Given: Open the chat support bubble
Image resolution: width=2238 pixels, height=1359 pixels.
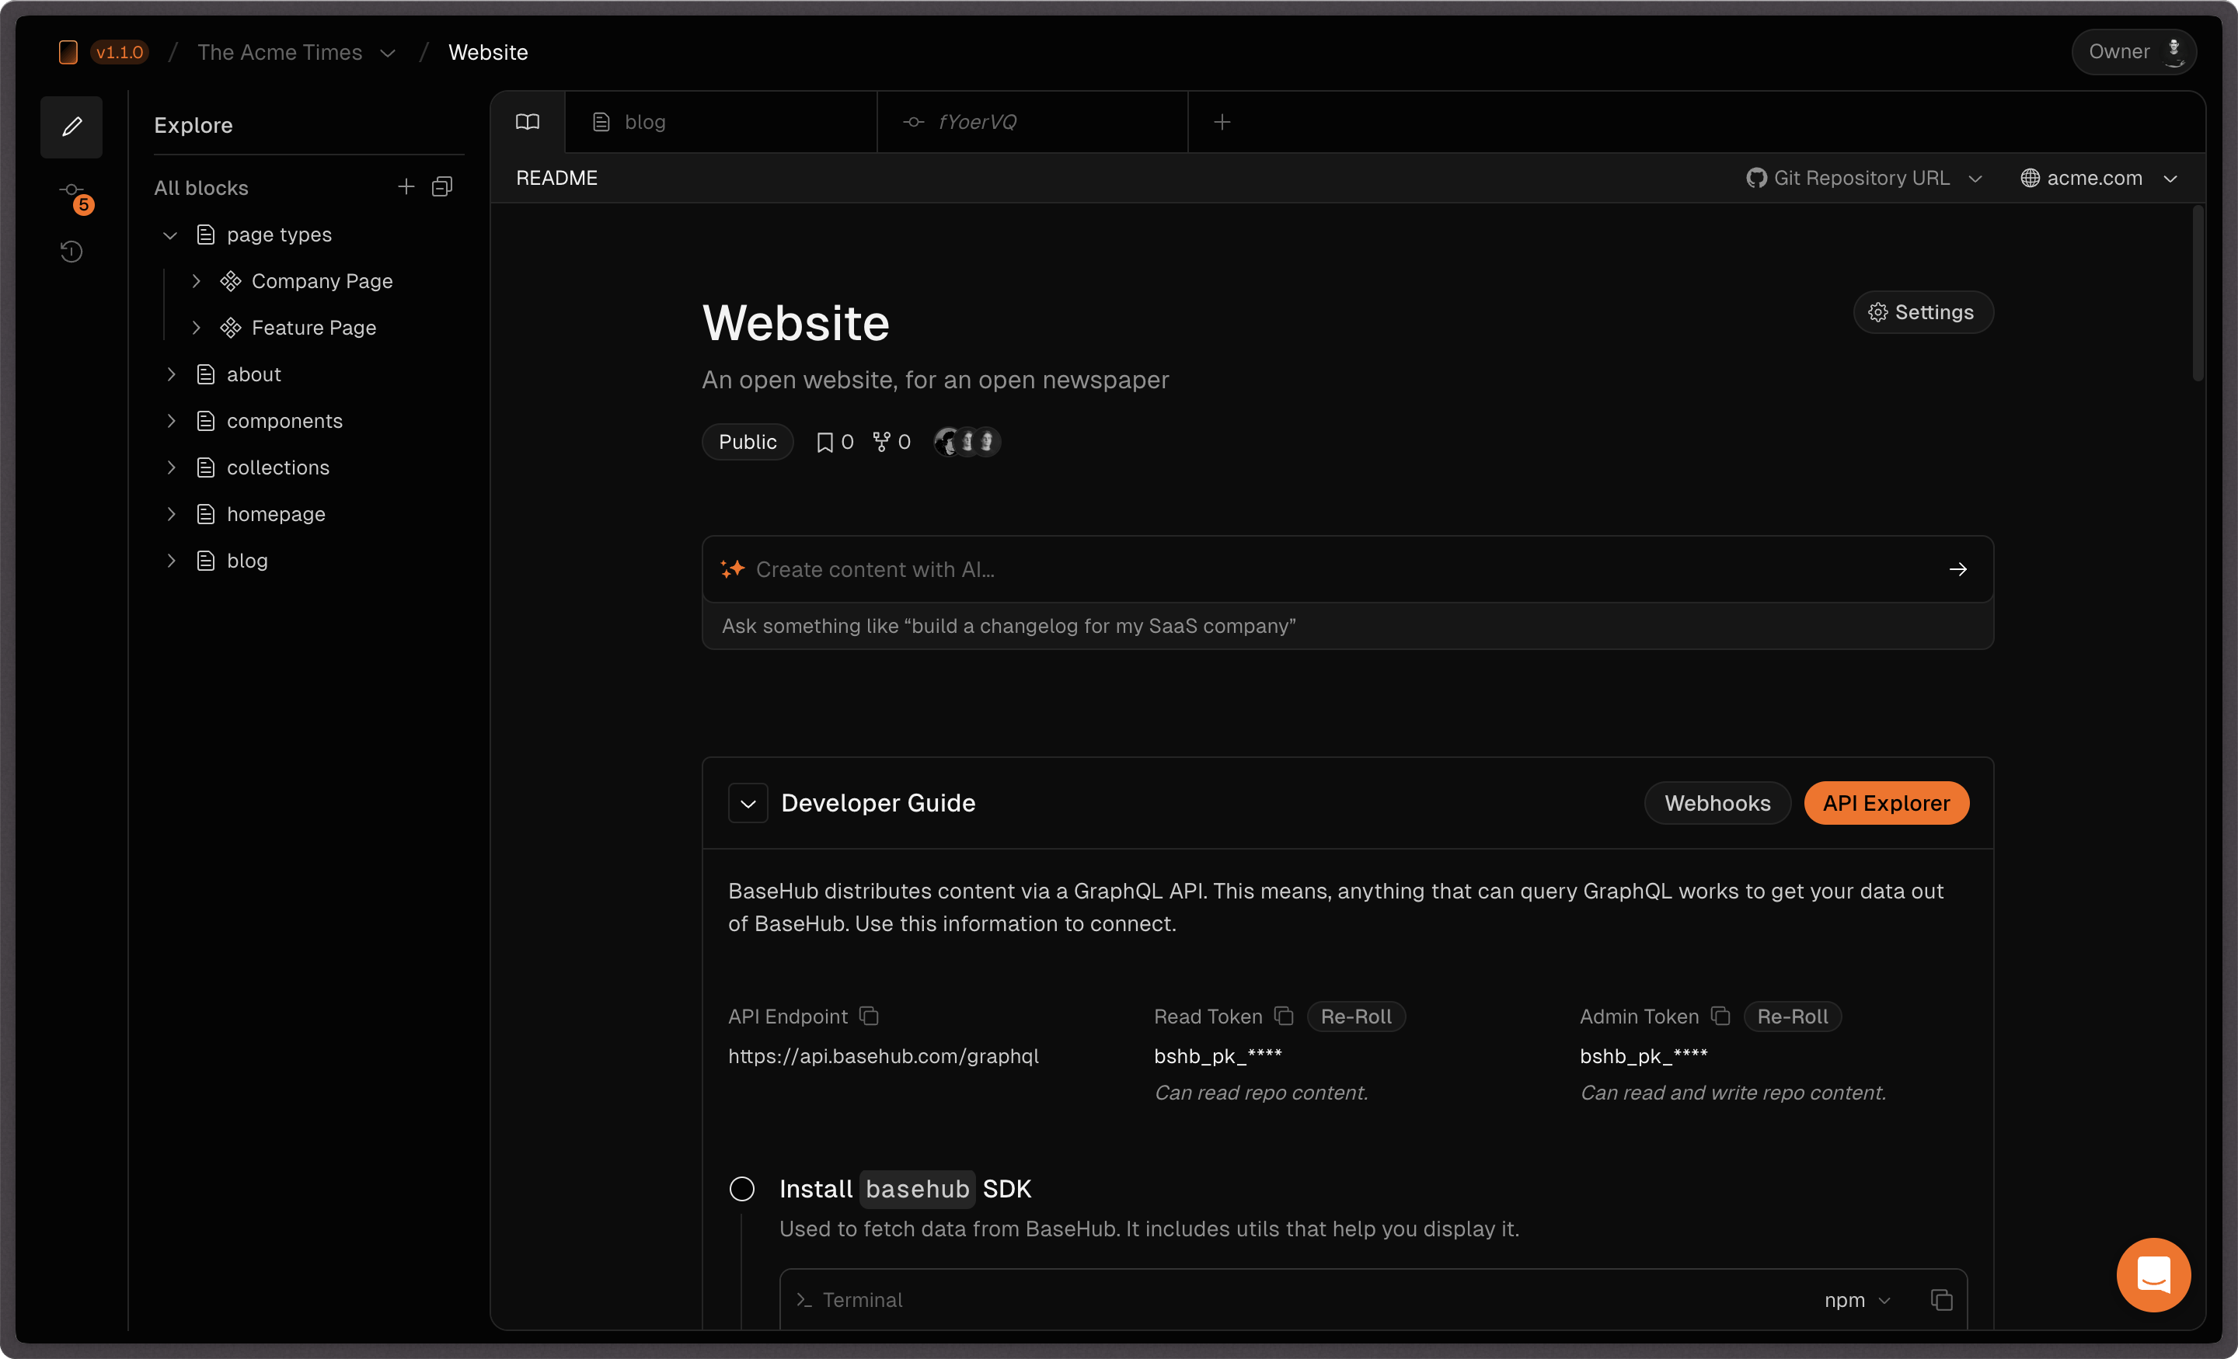Looking at the screenshot, I should (2153, 1274).
